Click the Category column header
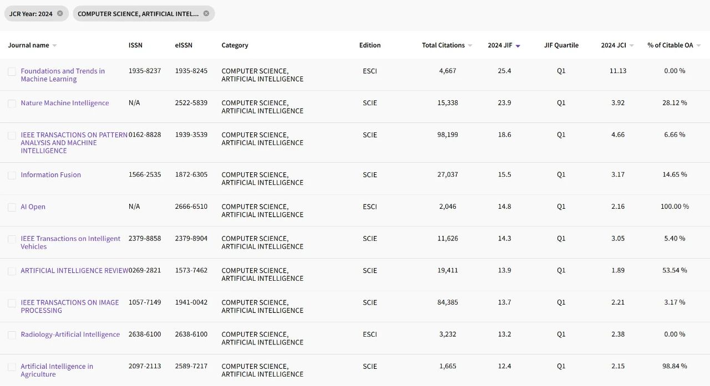The width and height of the screenshot is (710, 386). 235,45
